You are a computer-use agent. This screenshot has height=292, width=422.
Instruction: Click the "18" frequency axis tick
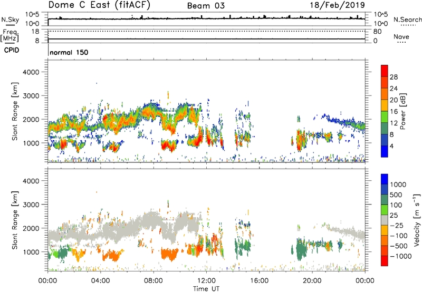point(35,32)
